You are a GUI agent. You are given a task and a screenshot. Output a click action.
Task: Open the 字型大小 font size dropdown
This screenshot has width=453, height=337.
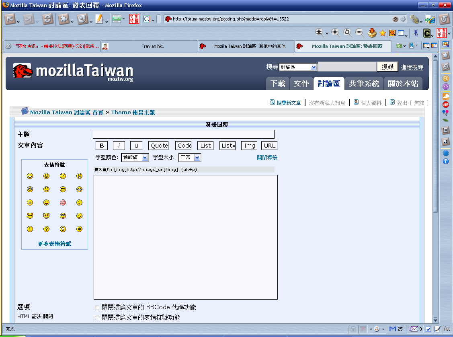tap(190, 158)
